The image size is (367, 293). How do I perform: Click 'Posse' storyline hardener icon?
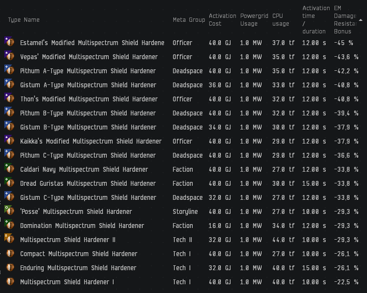coord(9,211)
